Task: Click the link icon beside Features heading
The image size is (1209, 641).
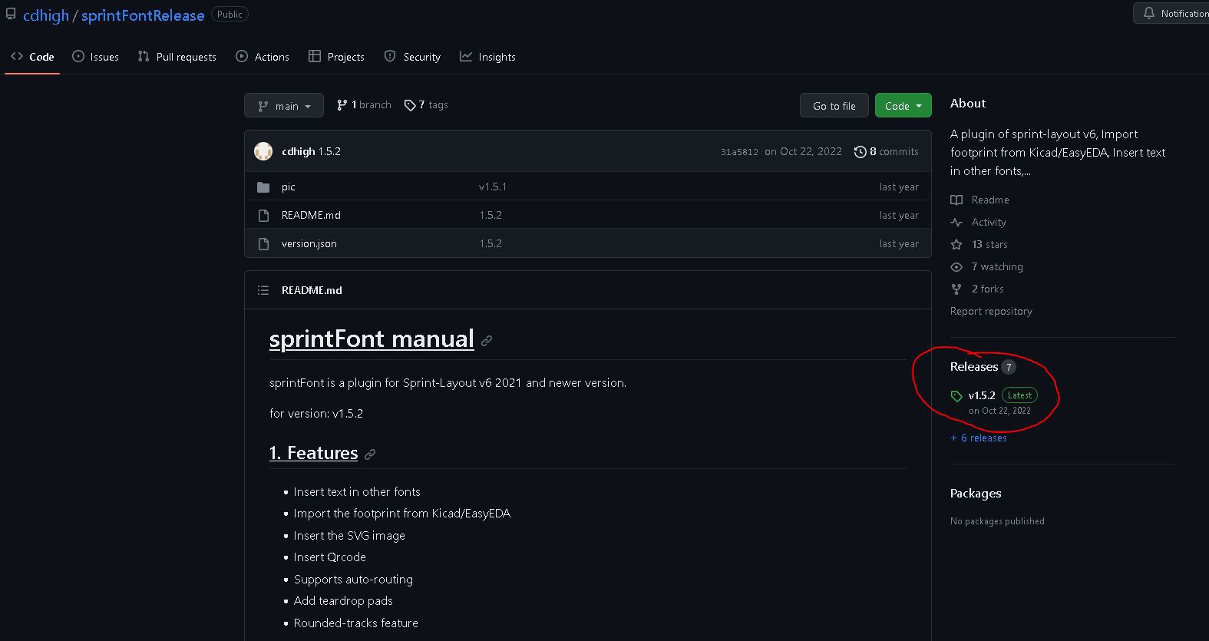Action: [x=370, y=454]
